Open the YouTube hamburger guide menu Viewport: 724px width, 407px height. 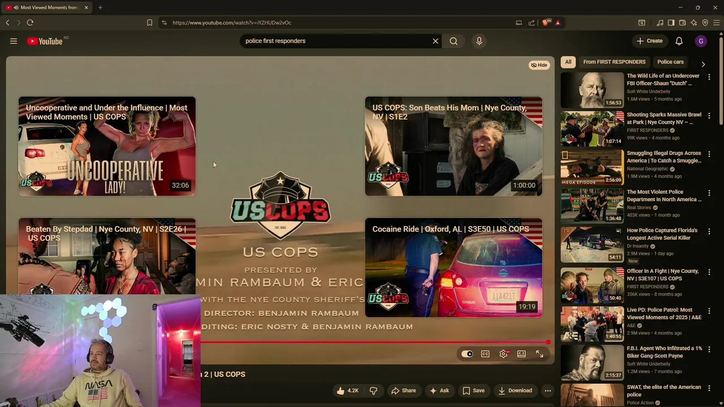pyautogui.click(x=14, y=41)
